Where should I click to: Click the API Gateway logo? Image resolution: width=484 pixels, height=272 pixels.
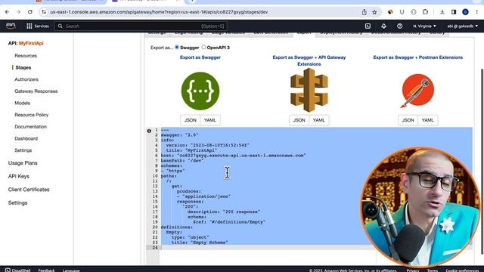click(309, 90)
